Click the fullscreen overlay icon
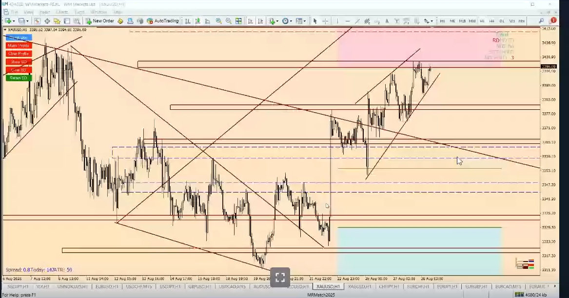Screen dimensions: 569x298 (x=280, y=278)
